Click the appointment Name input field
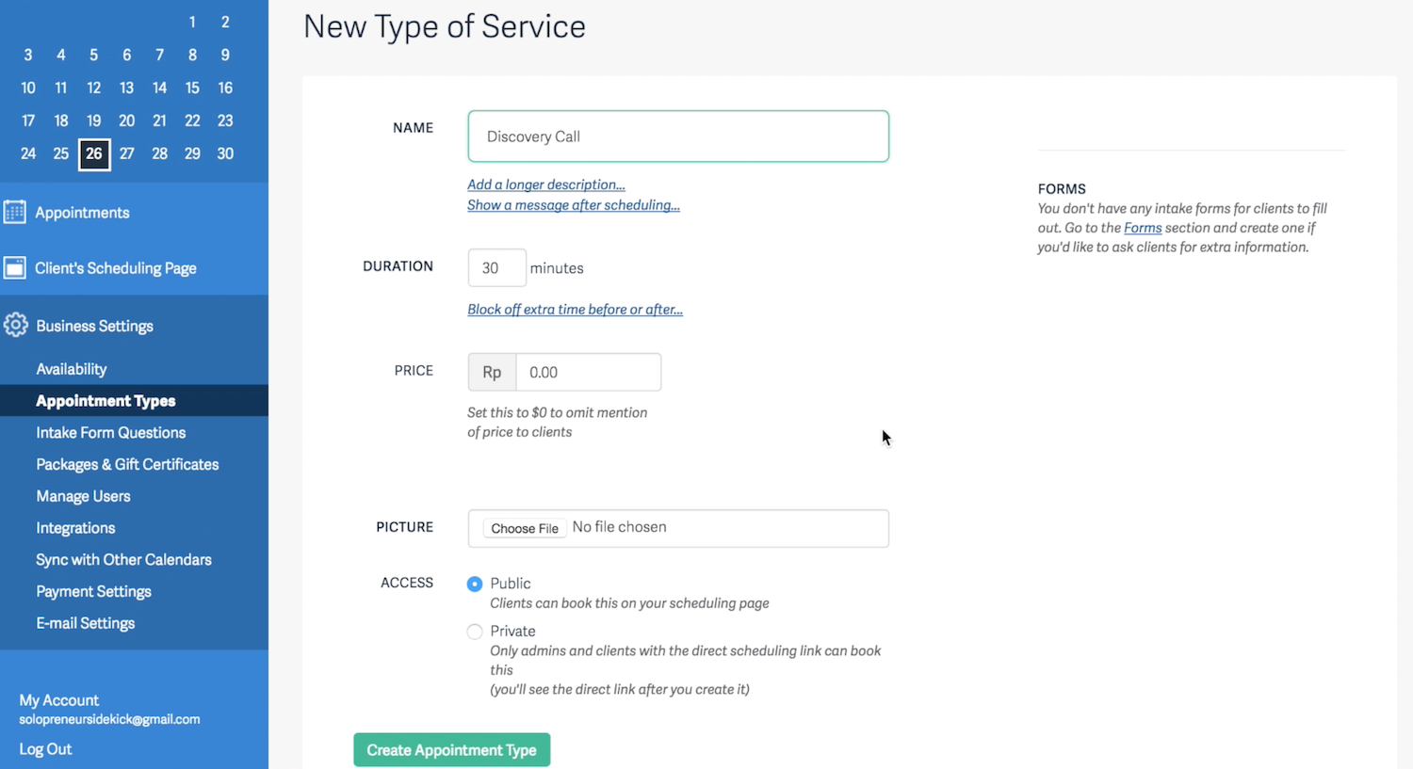The width and height of the screenshot is (1413, 769). [x=678, y=136]
